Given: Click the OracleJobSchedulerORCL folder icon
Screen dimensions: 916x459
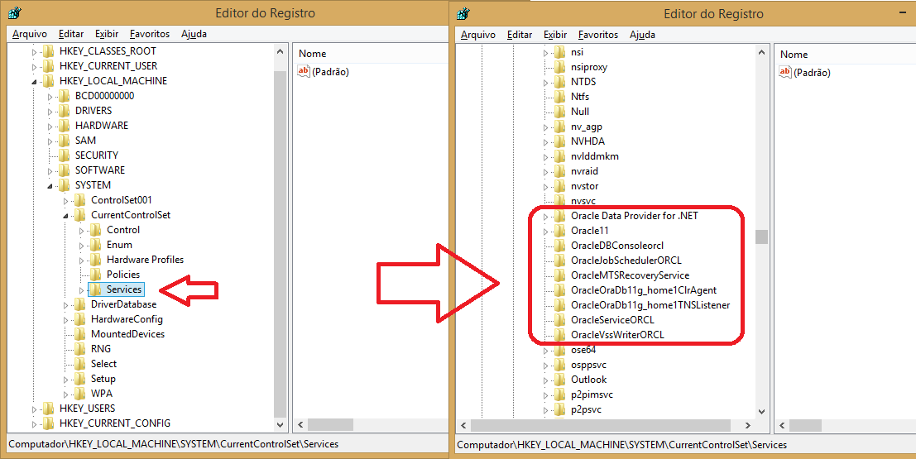Looking at the screenshot, I should [x=560, y=261].
